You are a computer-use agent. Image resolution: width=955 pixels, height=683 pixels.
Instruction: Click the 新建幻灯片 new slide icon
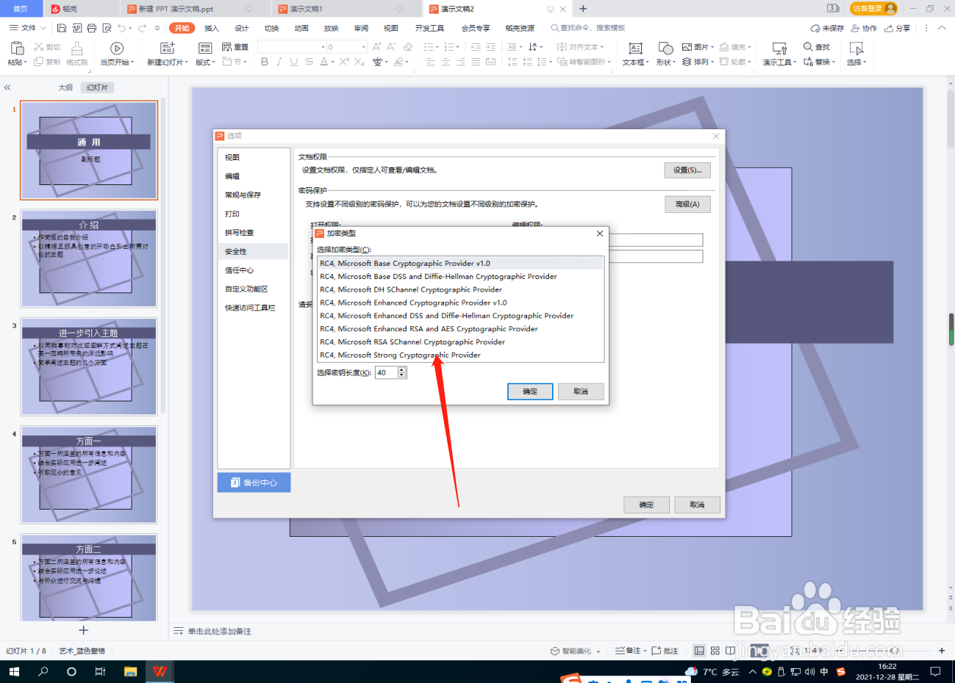(168, 48)
